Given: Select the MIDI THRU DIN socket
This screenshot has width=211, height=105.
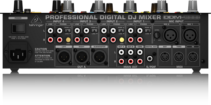Looking at the screenshot, I should tap(179, 57).
